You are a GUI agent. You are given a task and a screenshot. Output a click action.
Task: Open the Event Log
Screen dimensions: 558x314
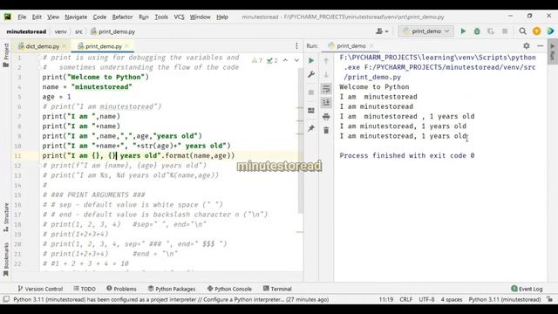[527, 289]
